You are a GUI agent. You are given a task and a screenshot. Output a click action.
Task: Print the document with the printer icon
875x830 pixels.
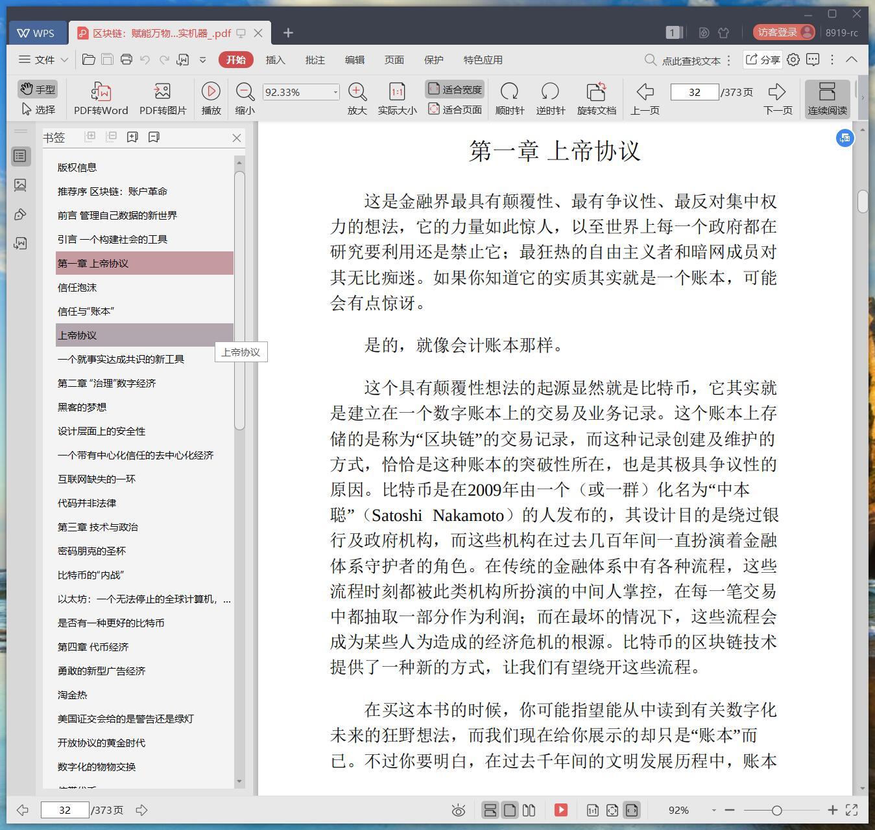coord(126,60)
